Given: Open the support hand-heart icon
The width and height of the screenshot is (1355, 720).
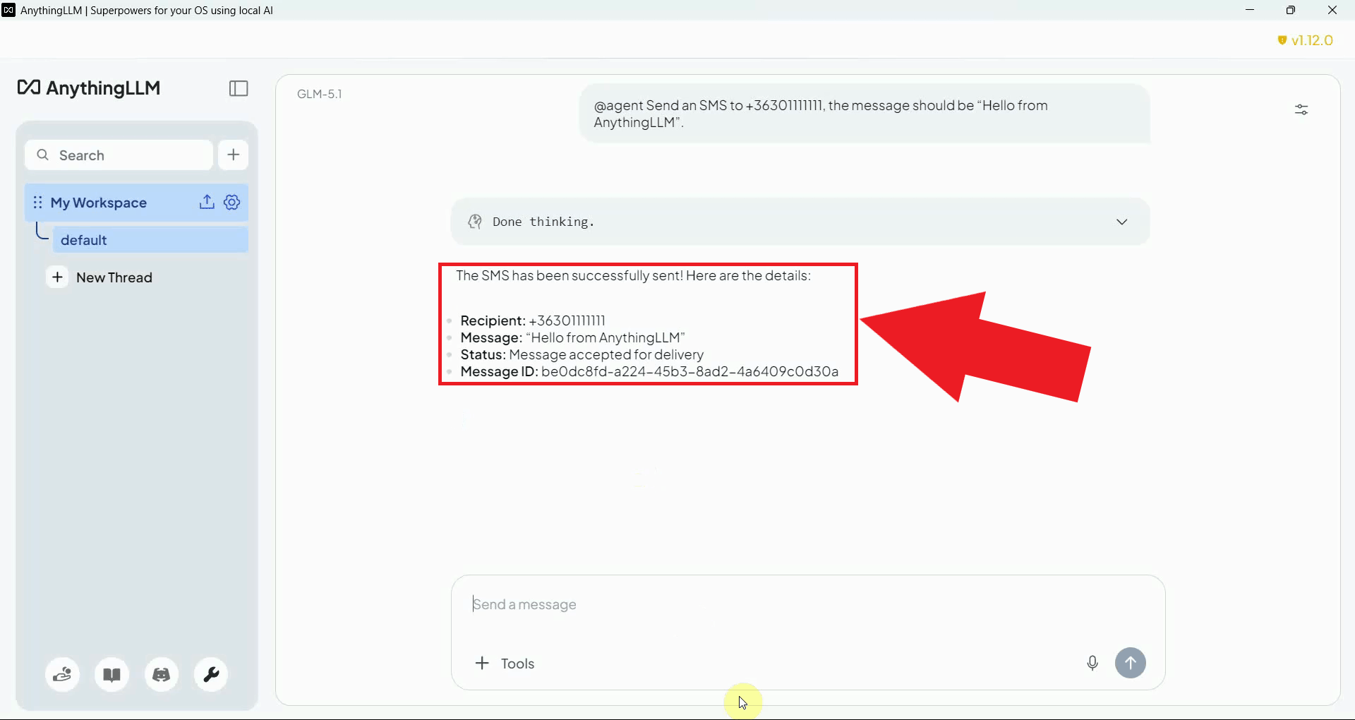Looking at the screenshot, I should click(63, 675).
